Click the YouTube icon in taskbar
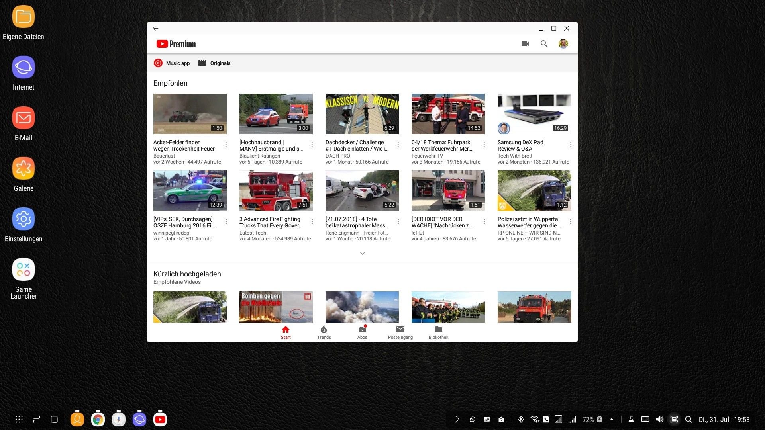765x430 pixels. pos(160,419)
